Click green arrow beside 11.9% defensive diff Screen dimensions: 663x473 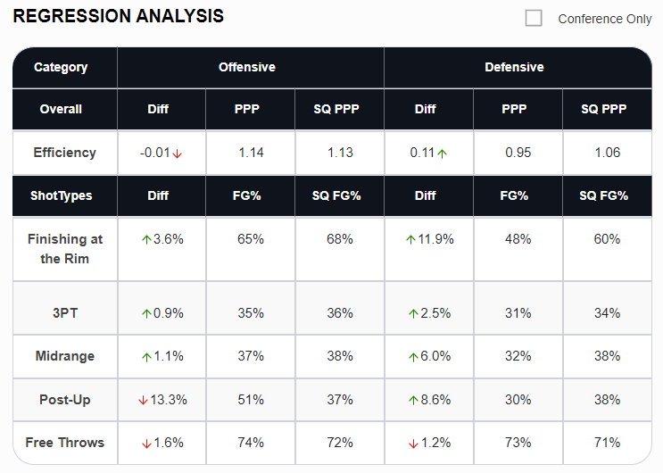[x=411, y=239]
